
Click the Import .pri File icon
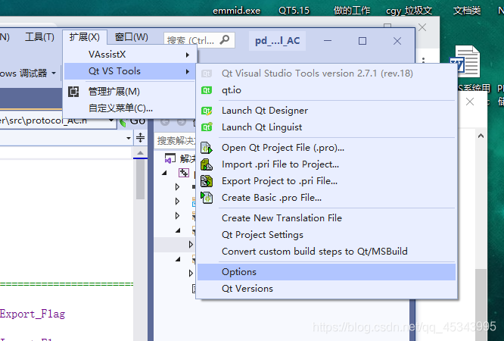point(207,164)
